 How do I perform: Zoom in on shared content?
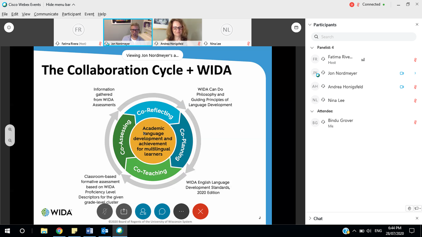tap(10, 129)
